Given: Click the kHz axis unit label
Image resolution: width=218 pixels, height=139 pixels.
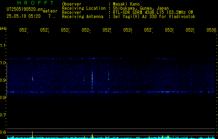Looking at the screenshot, I should (x=3, y=28).
